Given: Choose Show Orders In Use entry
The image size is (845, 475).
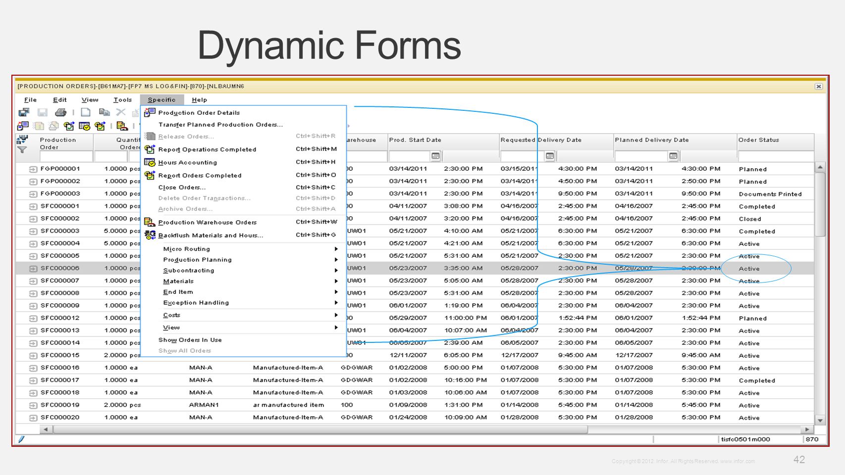Looking at the screenshot, I should click(x=190, y=340).
